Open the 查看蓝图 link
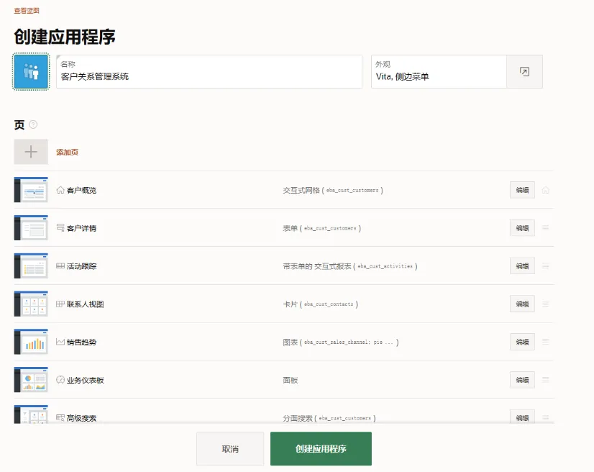The width and height of the screenshot is (594, 472). 27,11
